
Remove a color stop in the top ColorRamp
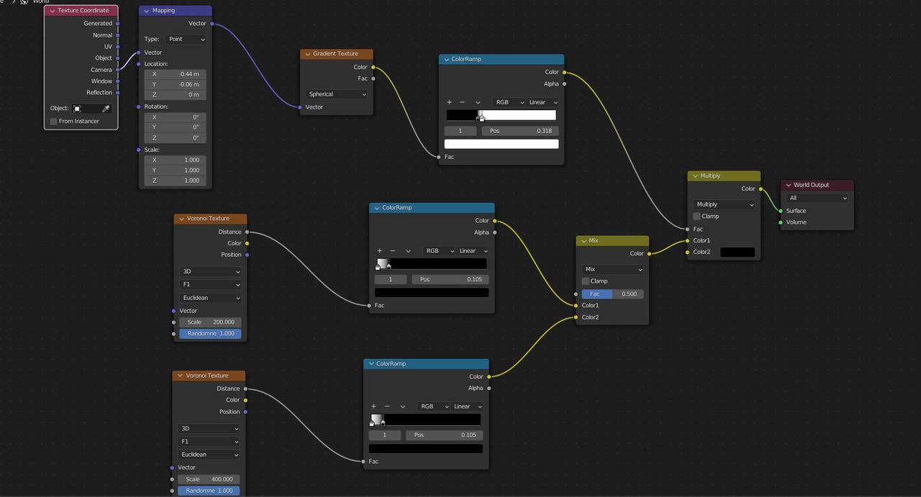click(x=462, y=102)
